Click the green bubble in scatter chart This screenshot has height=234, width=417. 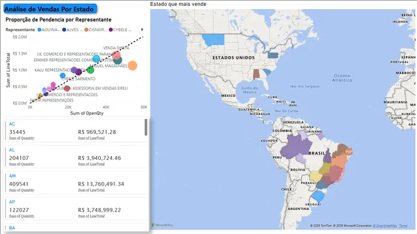(91, 70)
